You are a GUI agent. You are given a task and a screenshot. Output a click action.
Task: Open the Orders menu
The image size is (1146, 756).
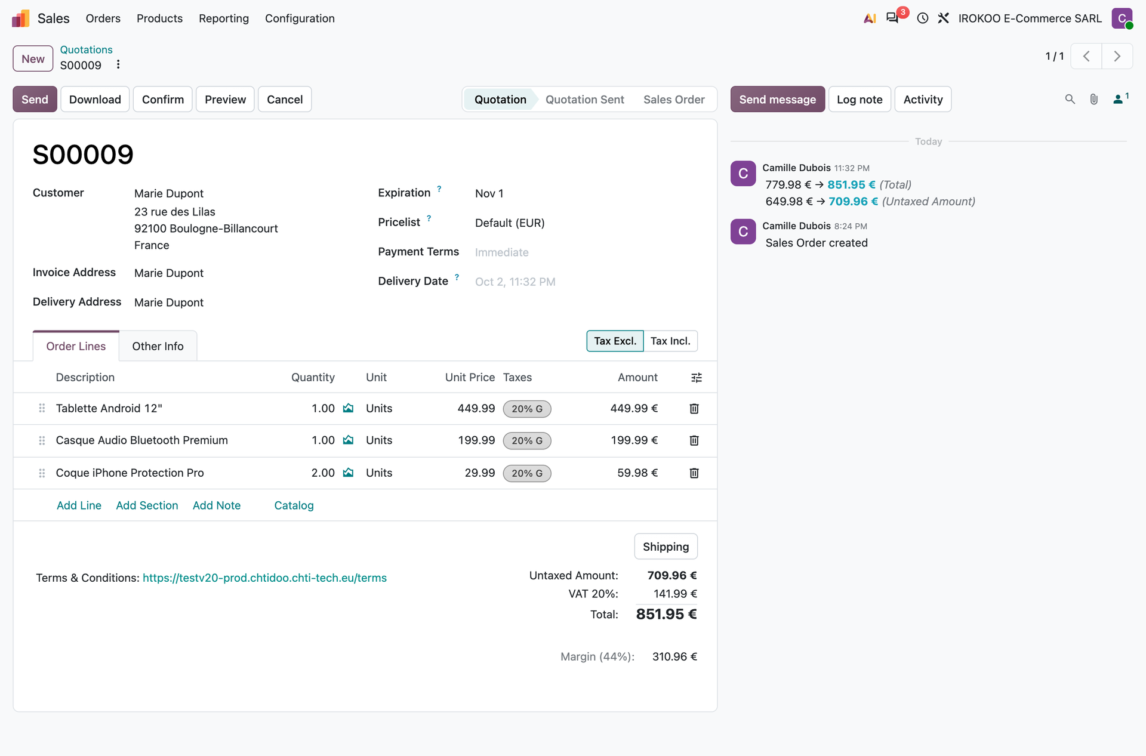[103, 18]
